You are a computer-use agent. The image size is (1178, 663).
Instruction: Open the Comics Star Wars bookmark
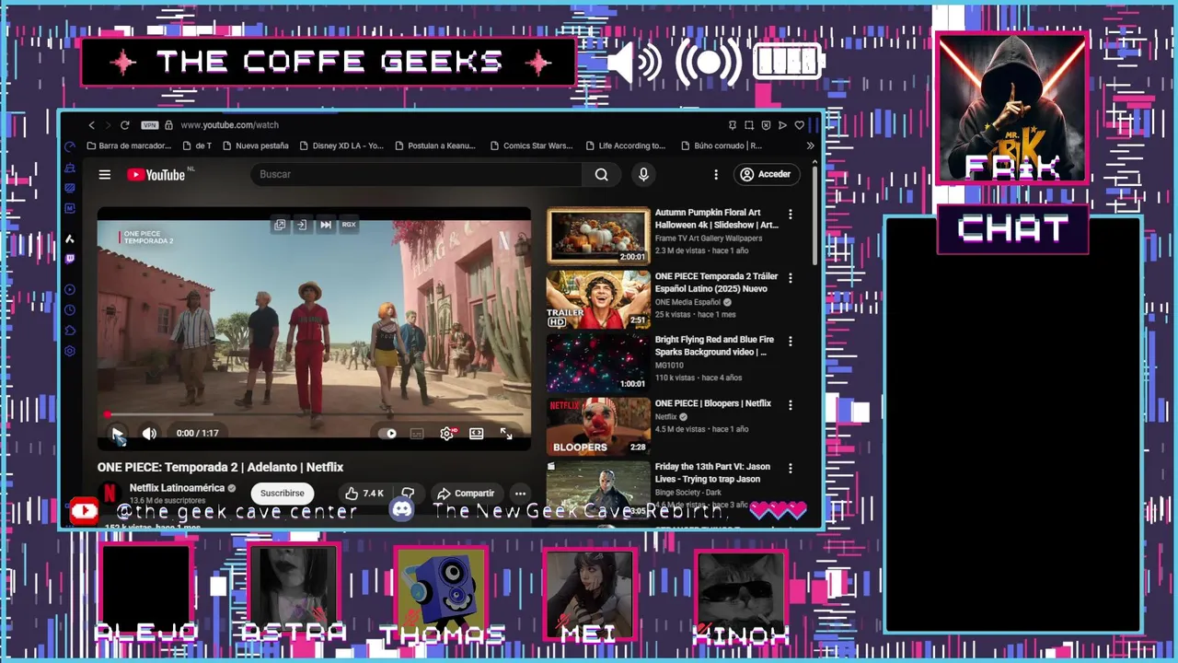click(531, 145)
